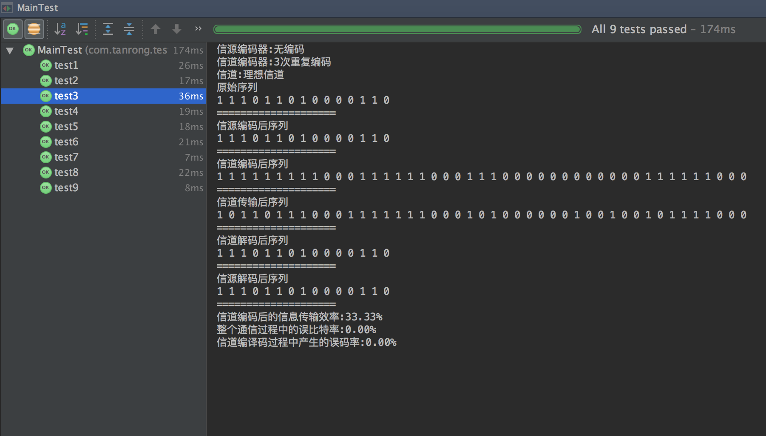Click the OK status icon of test9

[45, 188]
